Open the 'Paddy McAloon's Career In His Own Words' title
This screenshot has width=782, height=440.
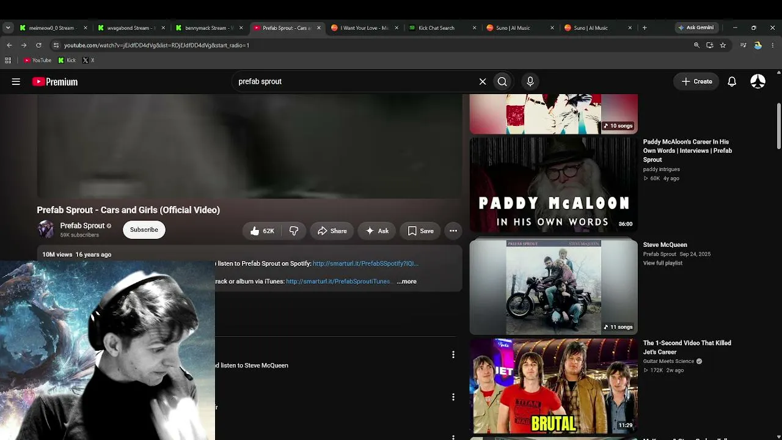687,150
